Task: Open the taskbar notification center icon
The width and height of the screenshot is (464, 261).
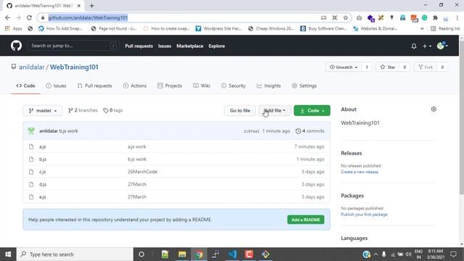Action: tap(453, 254)
